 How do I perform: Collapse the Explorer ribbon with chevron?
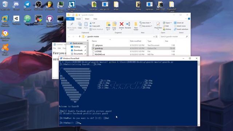pos(186,19)
